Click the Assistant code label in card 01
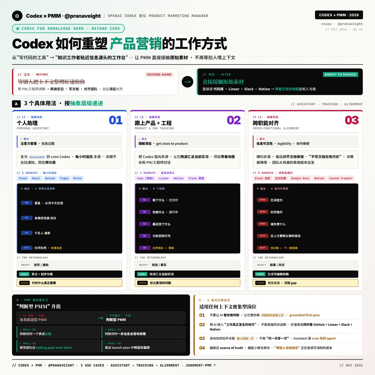Screen dimensions: 375x375 coord(37,157)
